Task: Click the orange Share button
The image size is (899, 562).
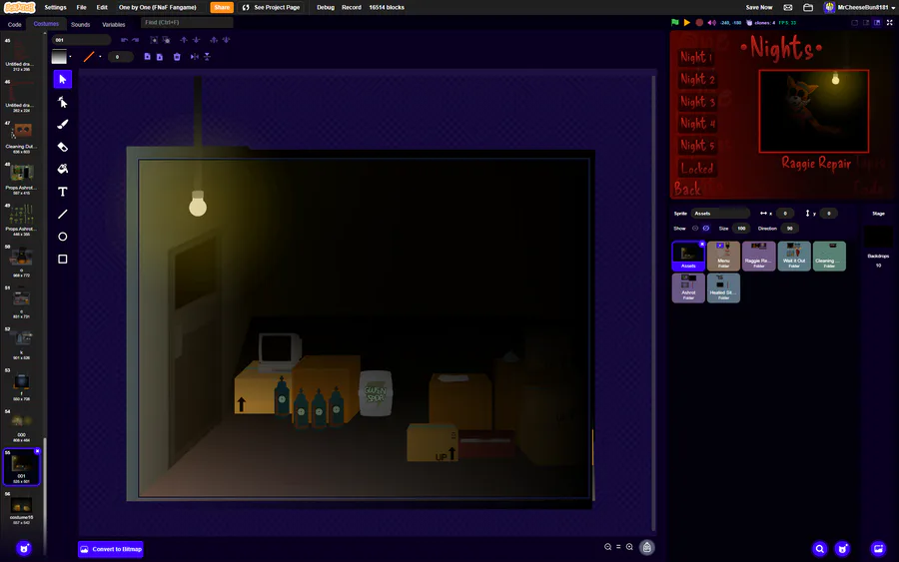Action: (222, 7)
